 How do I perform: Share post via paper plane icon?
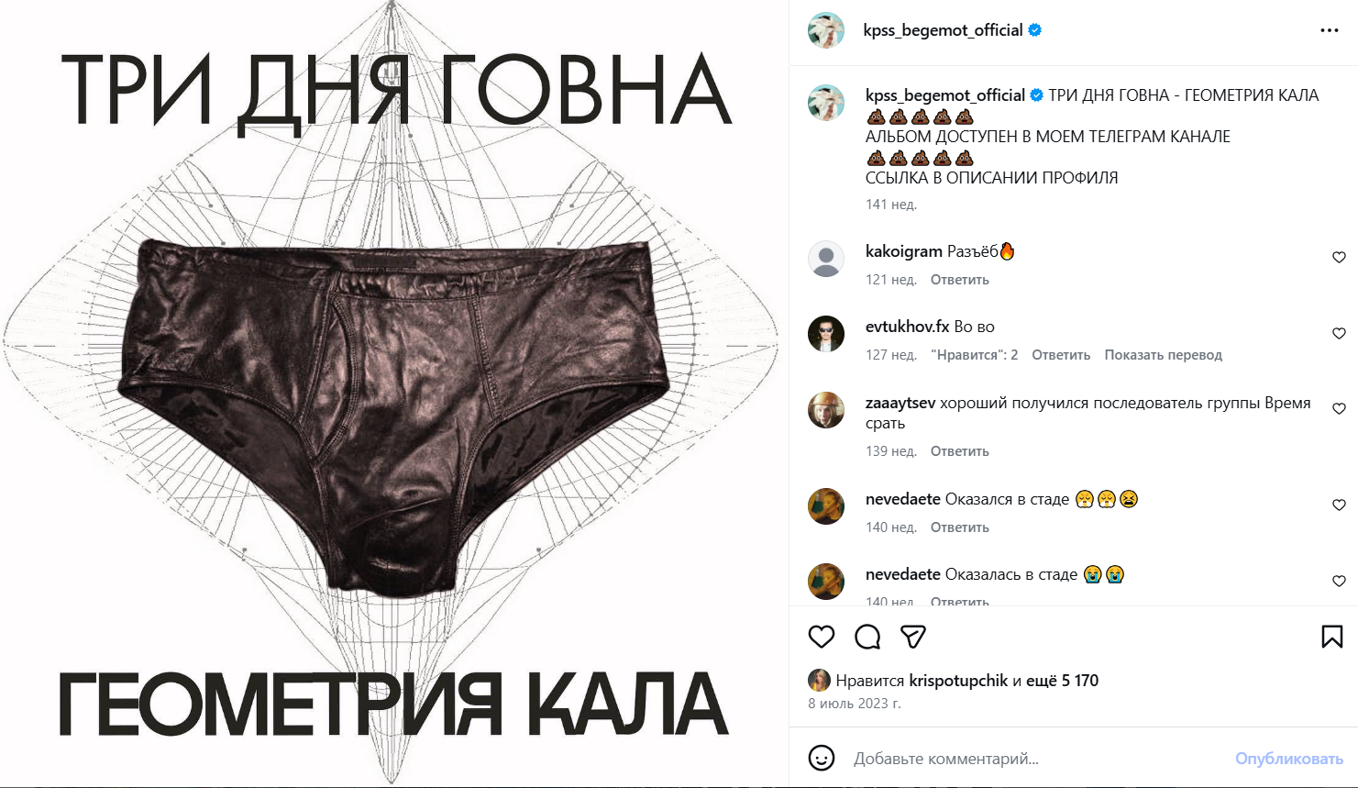coord(913,637)
